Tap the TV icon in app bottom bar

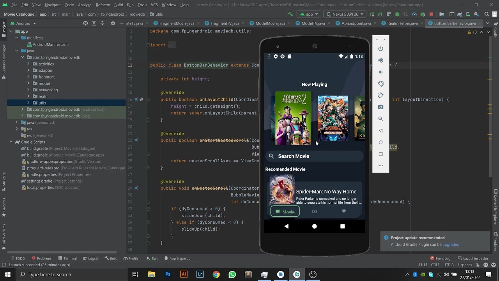[314, 211]
